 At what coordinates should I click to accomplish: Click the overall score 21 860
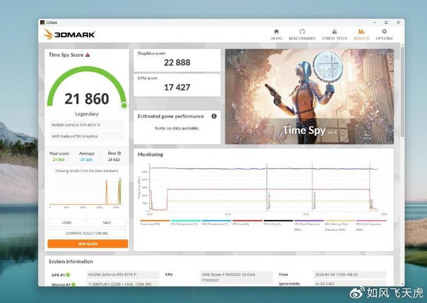(87, 99)
